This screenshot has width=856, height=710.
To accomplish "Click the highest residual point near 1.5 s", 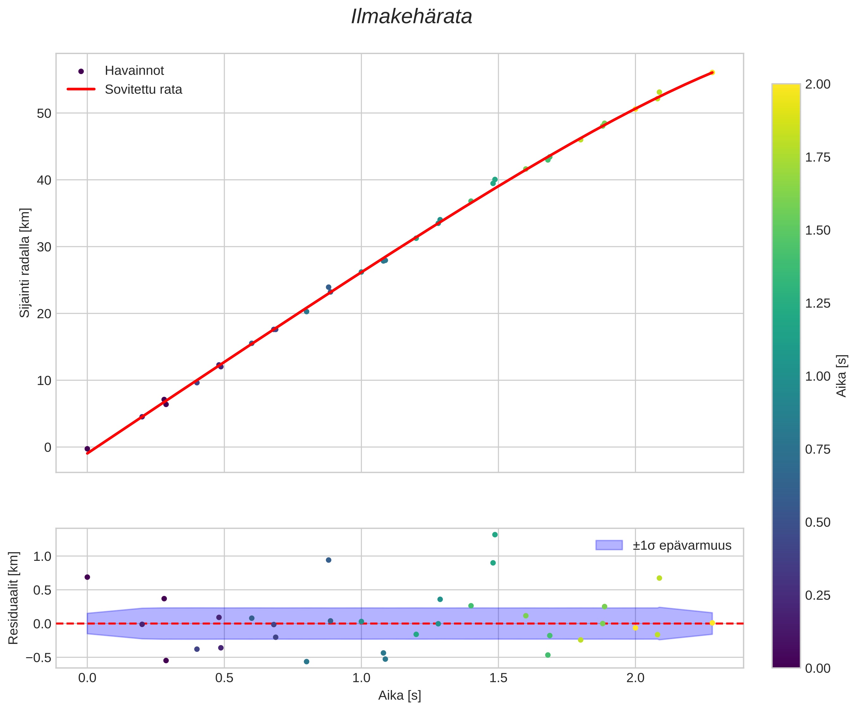I will pos(495,535).
